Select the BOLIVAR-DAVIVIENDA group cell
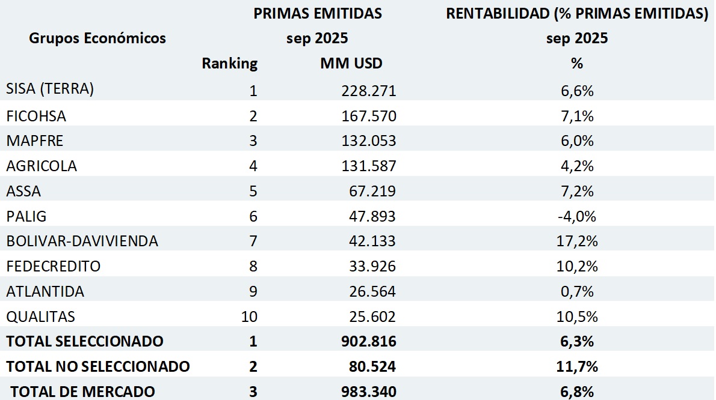 click(82, 241)
